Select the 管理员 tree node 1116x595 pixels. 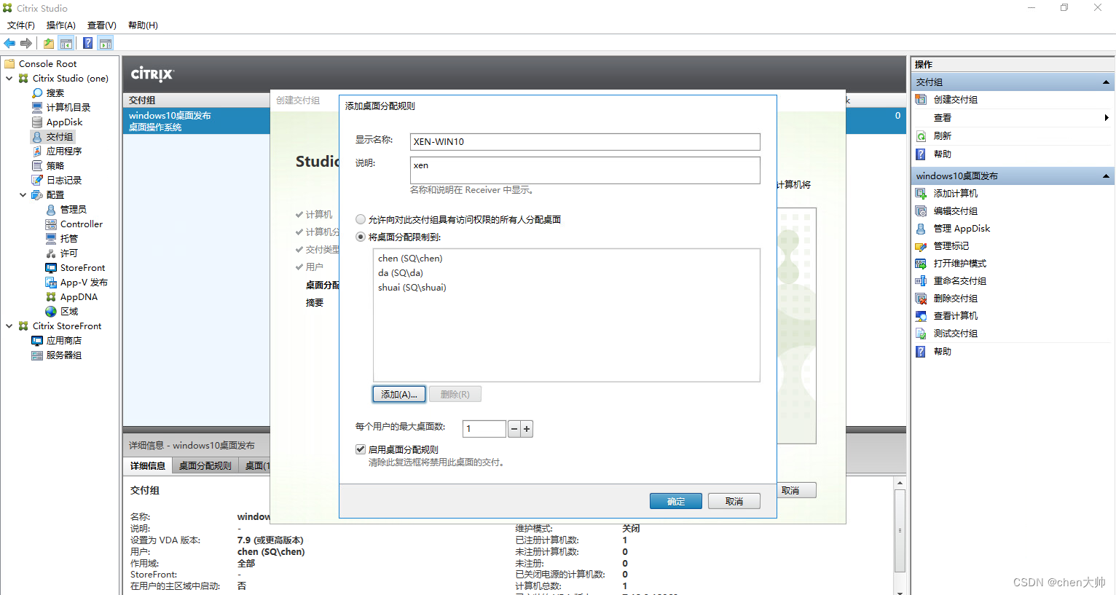click(x=74, y=209)
